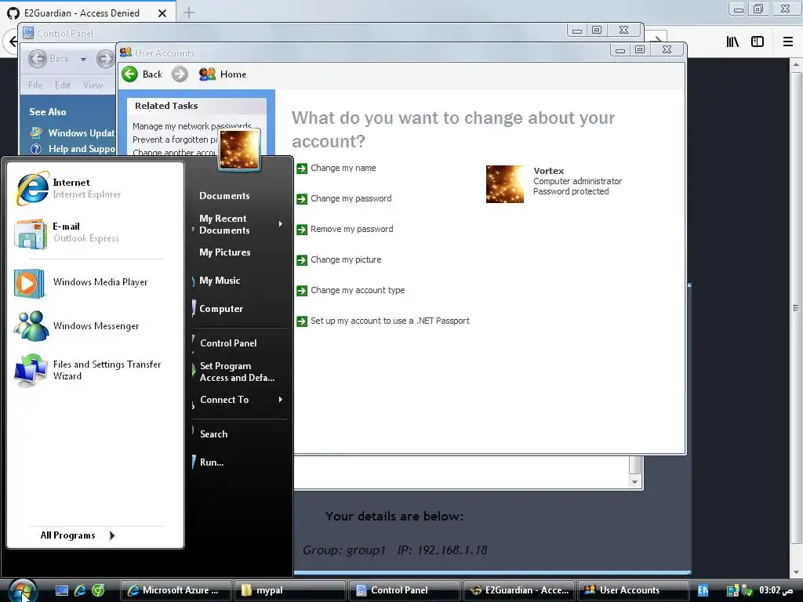Go to User Accounts Home

coord(223,74)
